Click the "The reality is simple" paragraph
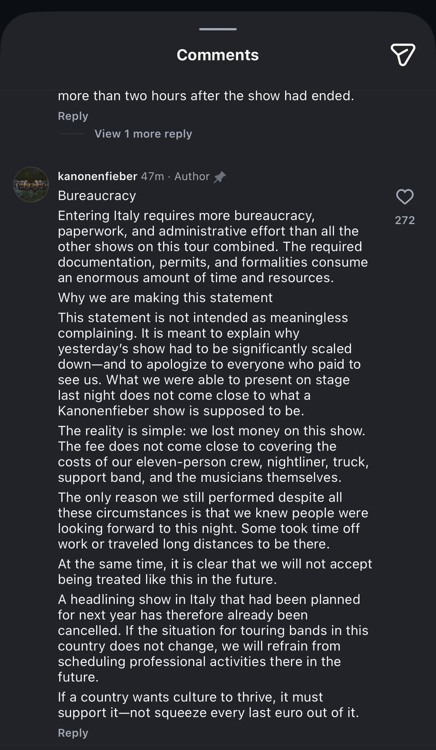The height and width of the screenshot is (750, 436). [212, 454]
